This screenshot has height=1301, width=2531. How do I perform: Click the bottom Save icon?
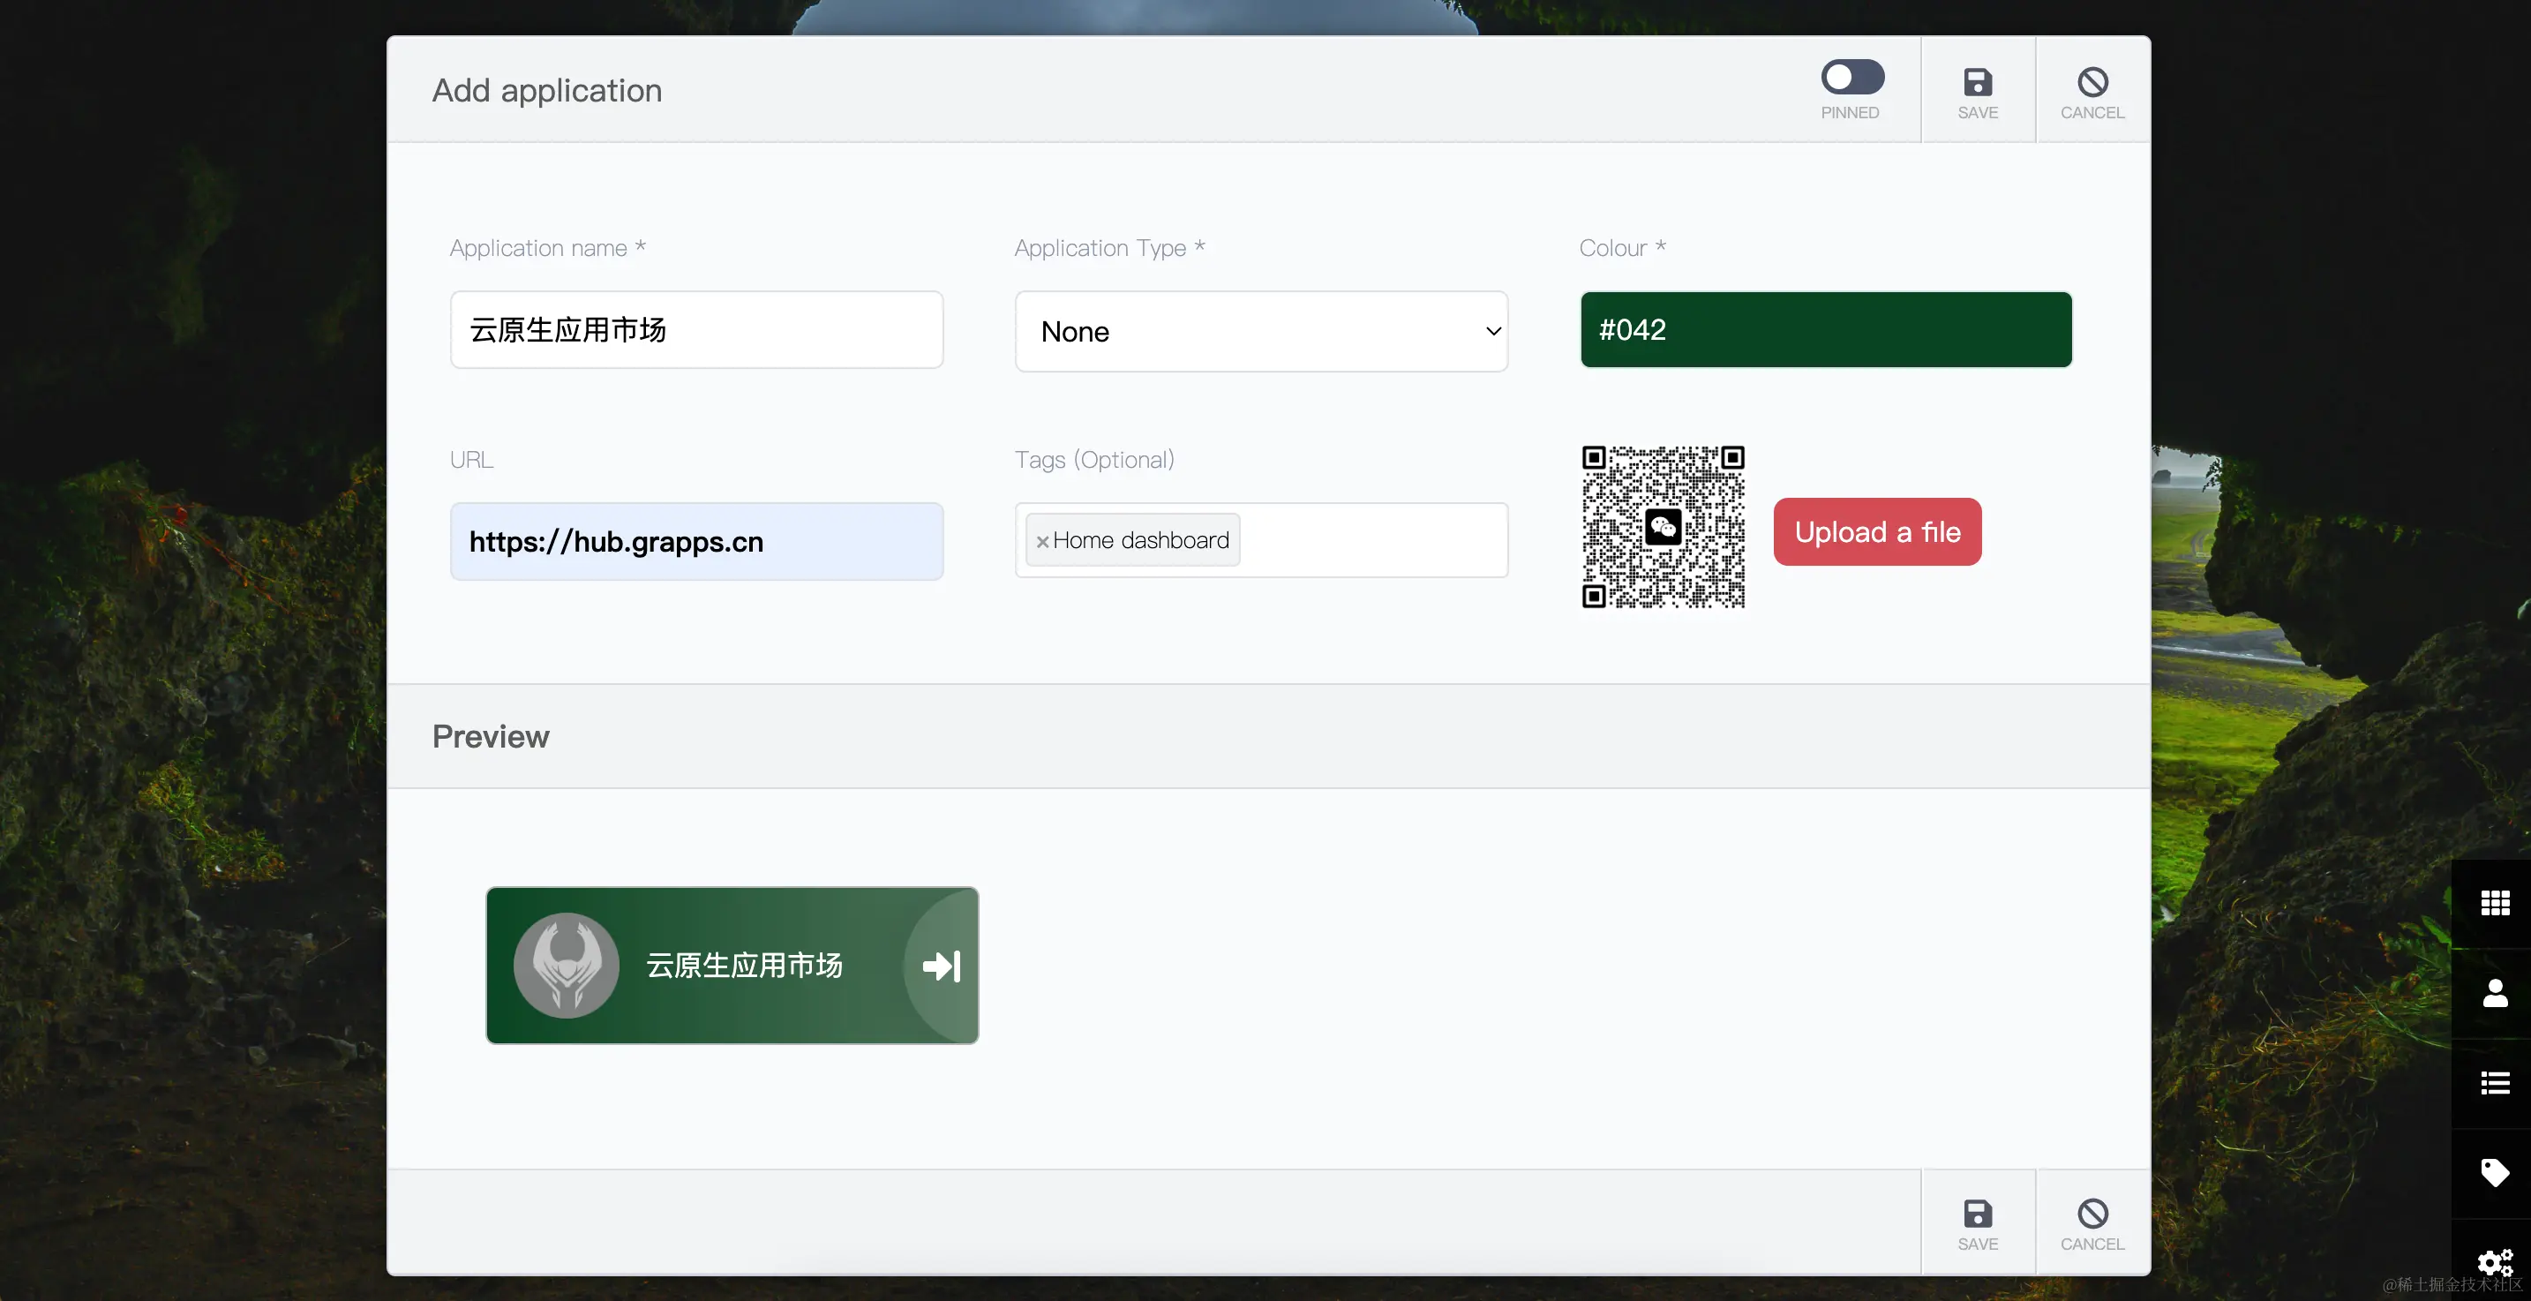[x=1977, y=1213]
